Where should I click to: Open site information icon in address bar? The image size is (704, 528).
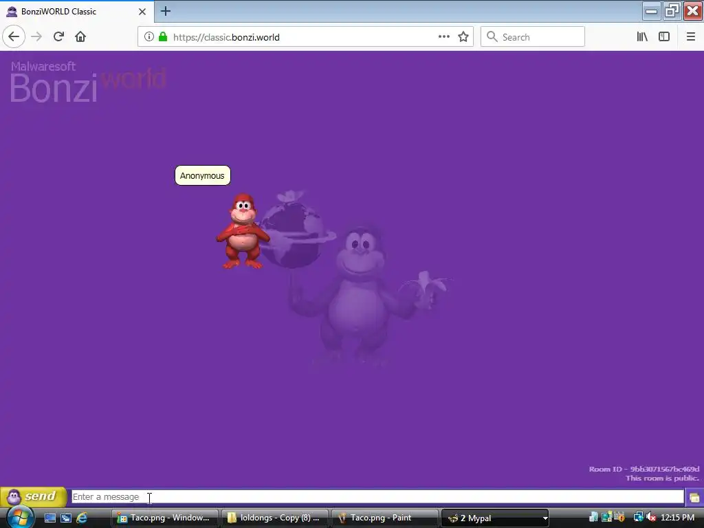[149, 37]
